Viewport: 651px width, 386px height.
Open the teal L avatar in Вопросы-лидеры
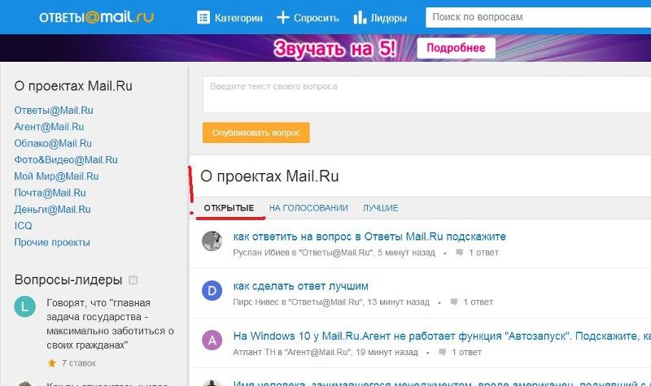pyautogui.click(x=25, y=306)
